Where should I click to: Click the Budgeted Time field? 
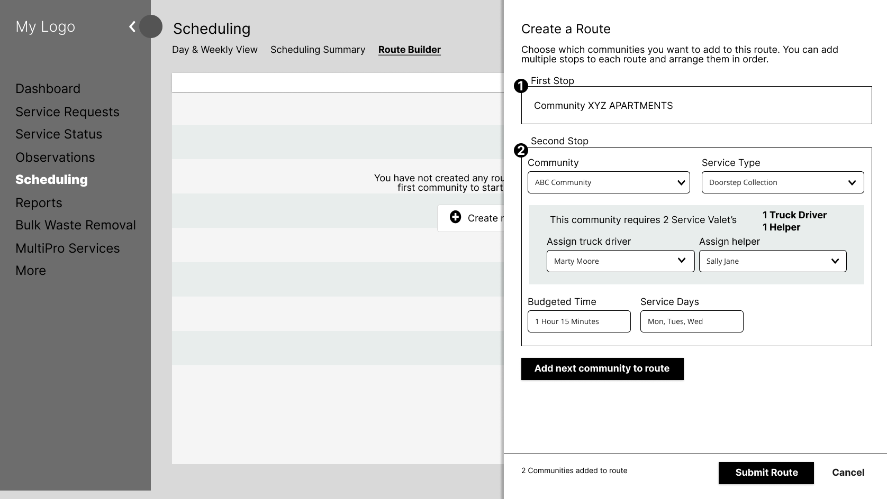click(578, 321)
